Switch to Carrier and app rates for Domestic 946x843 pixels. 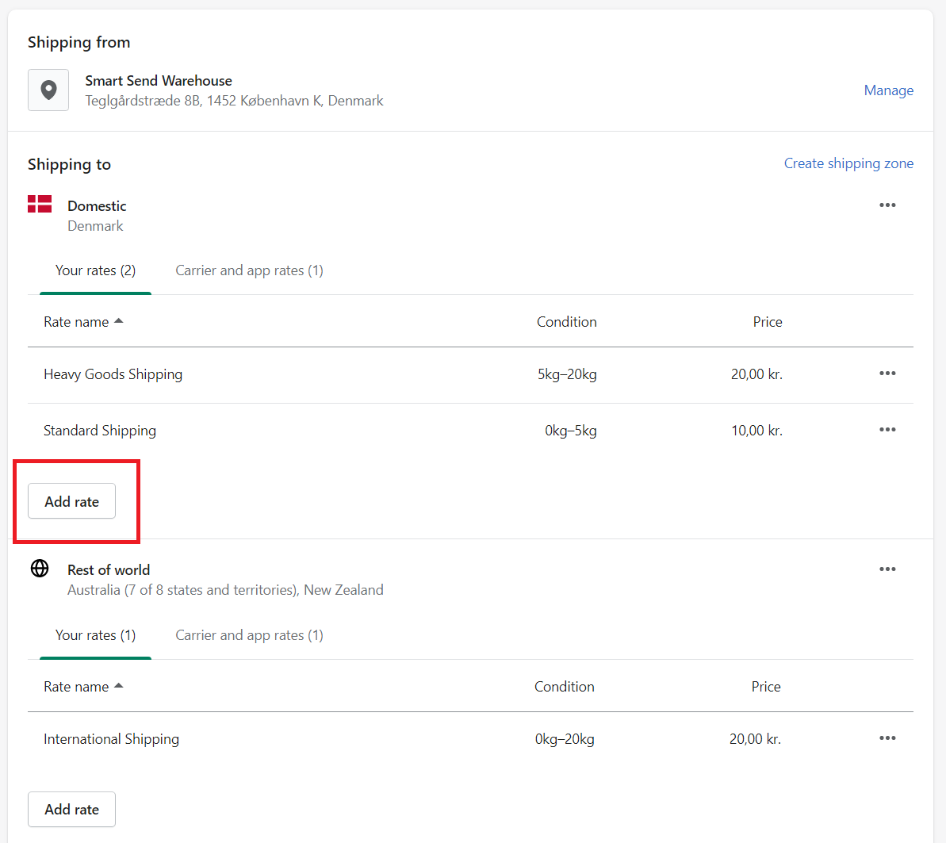(x=248, y=270)
